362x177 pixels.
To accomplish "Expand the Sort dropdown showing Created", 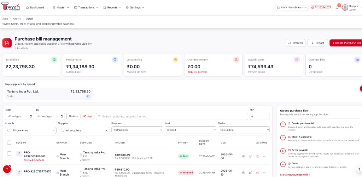I will click(191, 130).
